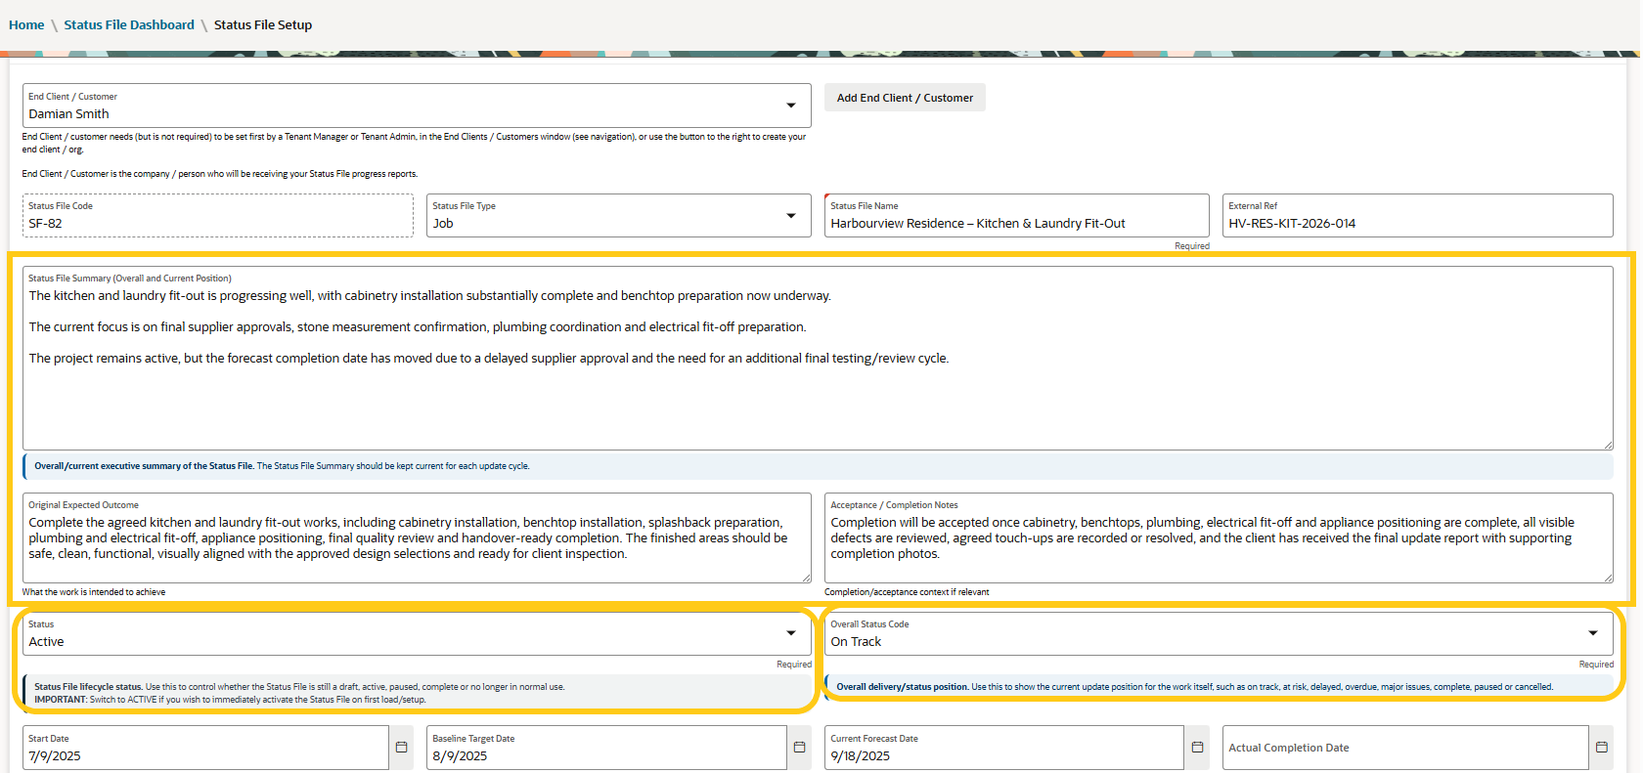1643x773 pixels.
Task: Open Baseline Target Date calendar picker
Action: (x=799, y=748)
